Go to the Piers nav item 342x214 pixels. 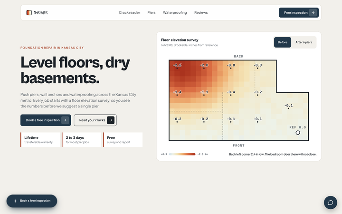(x=152, y=13)
